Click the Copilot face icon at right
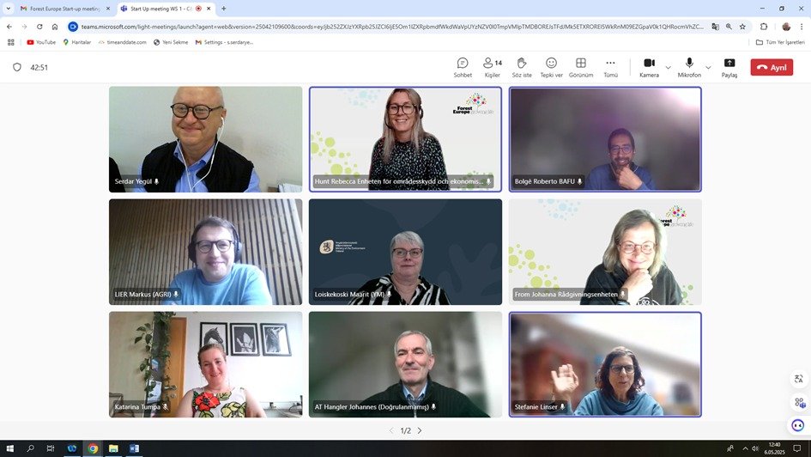This screenshot has height=457, width=811. pyautogui.click(x=798, y=425)
